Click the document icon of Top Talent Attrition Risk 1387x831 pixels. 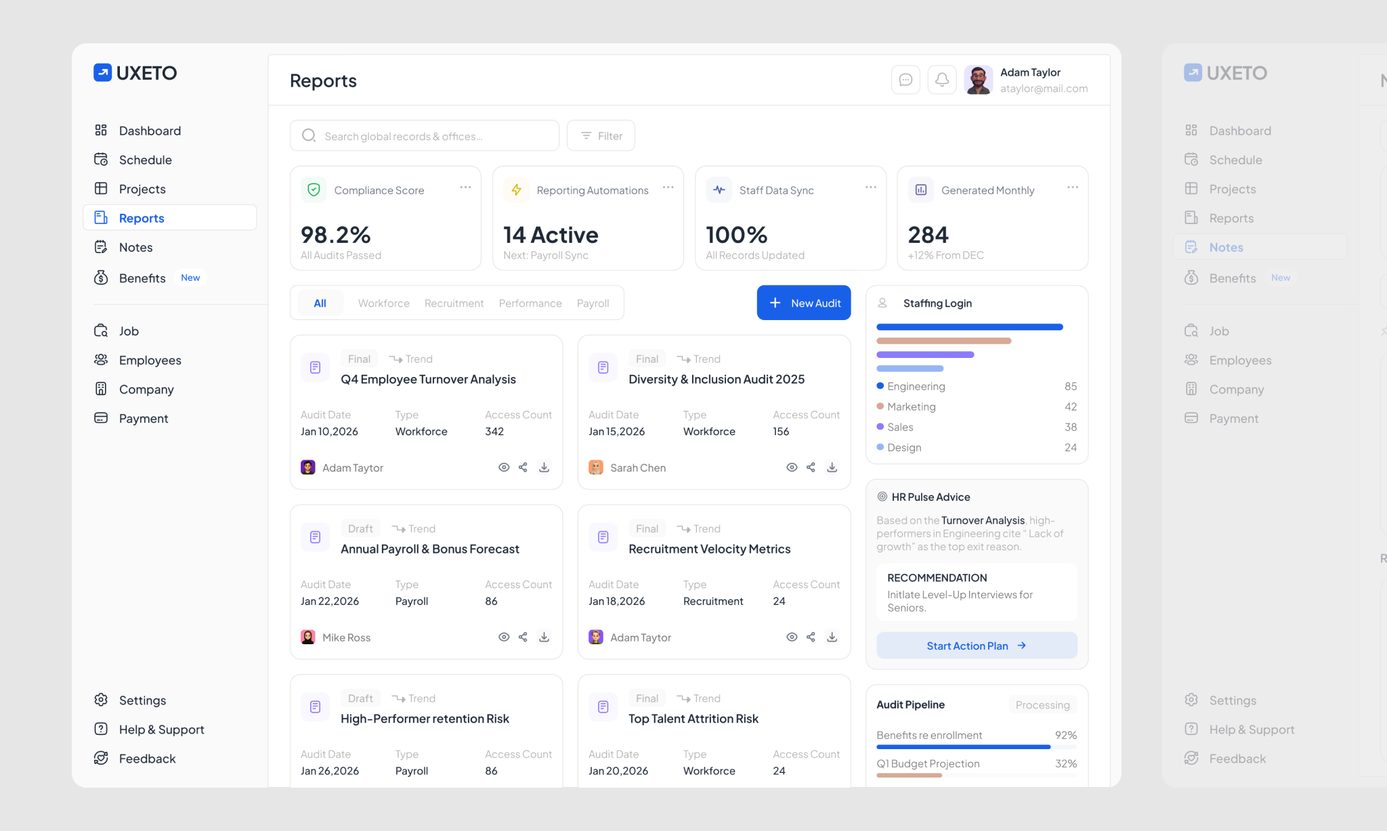tap(603, 707)
